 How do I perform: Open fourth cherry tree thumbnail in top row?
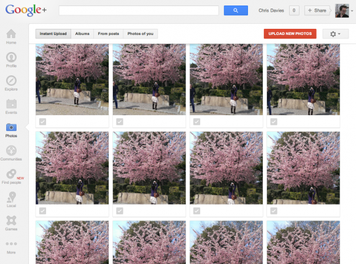(303, 80)
